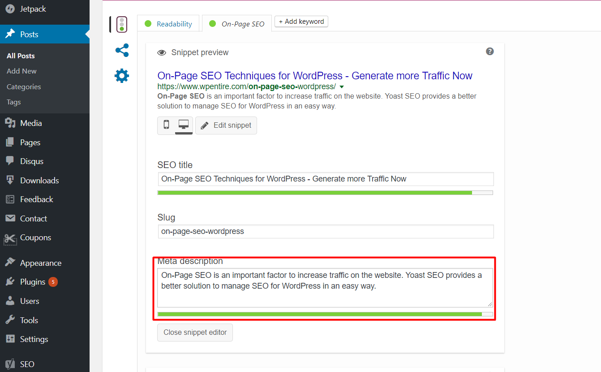This screenshot has width=601, height=372.
Task: Open Categories submenu item
Action: tap(24, 87)
